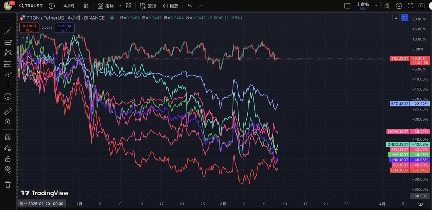Open user profile avatar with 11 notifications
Screen dimensions: 432x210
click(x=8, y=6)
